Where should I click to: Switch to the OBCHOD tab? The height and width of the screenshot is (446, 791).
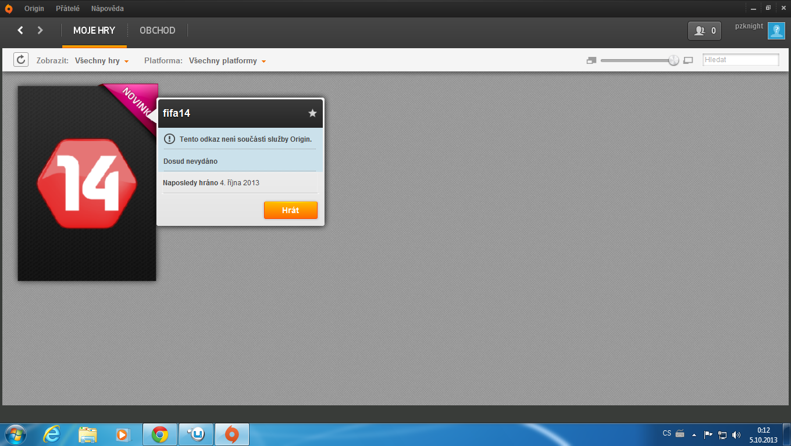157,31
